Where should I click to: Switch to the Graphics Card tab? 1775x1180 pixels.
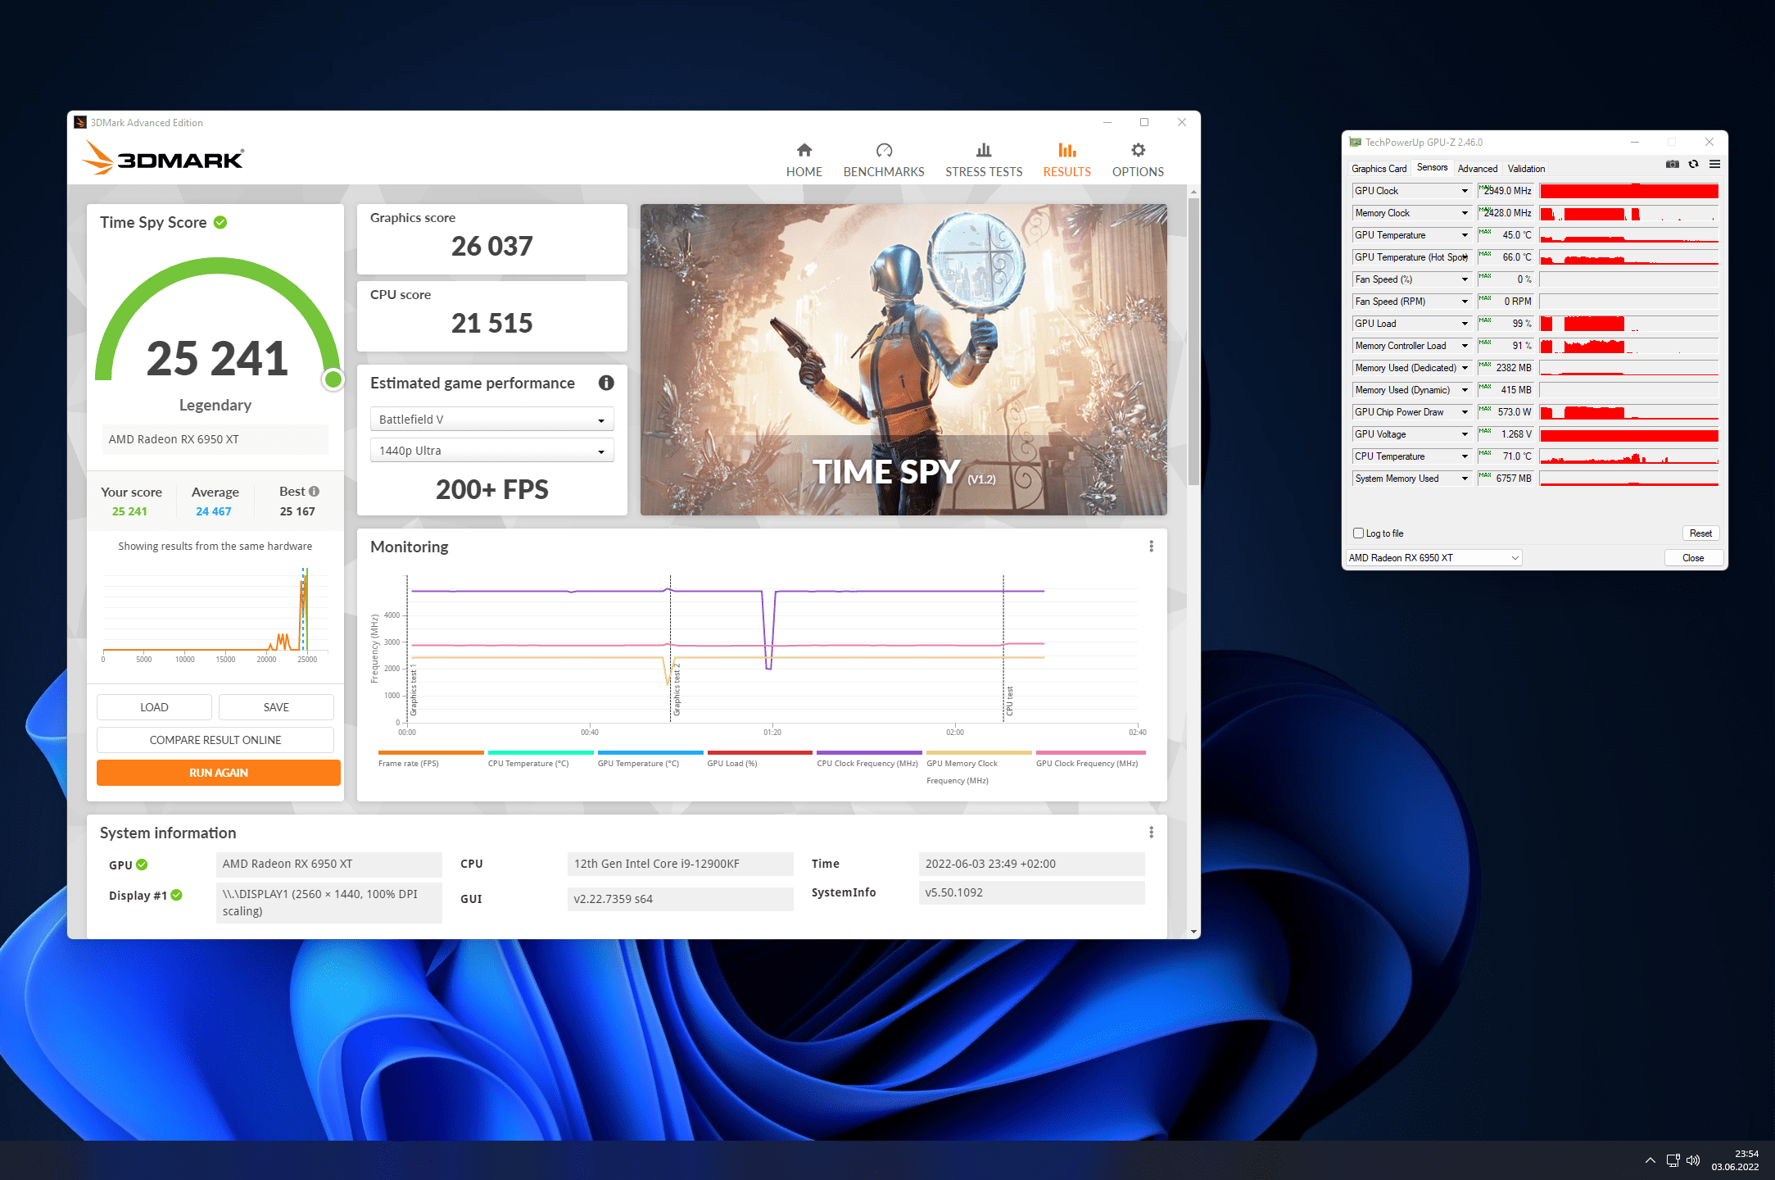coord(1379,169)
